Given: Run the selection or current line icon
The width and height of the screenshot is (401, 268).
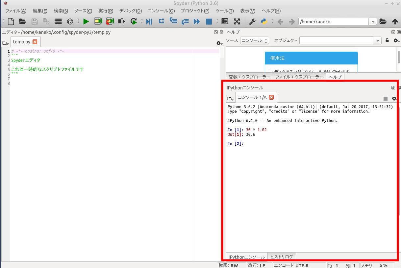Looking at the screenshot, I should 122,22.
